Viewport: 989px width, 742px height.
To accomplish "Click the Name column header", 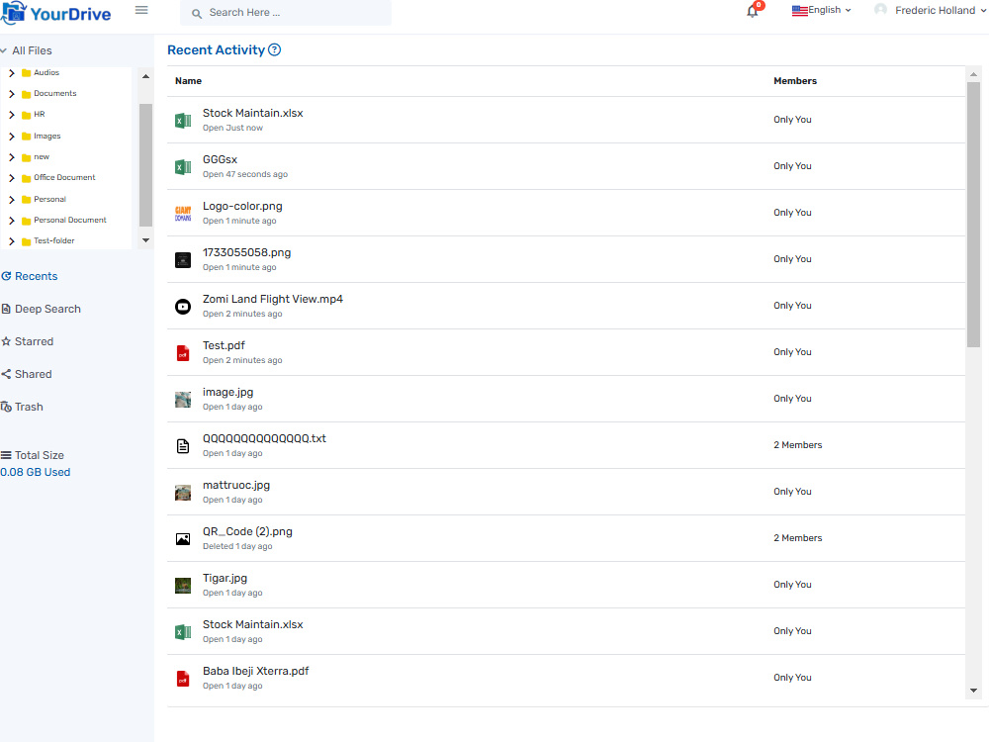I will point(188,81).
